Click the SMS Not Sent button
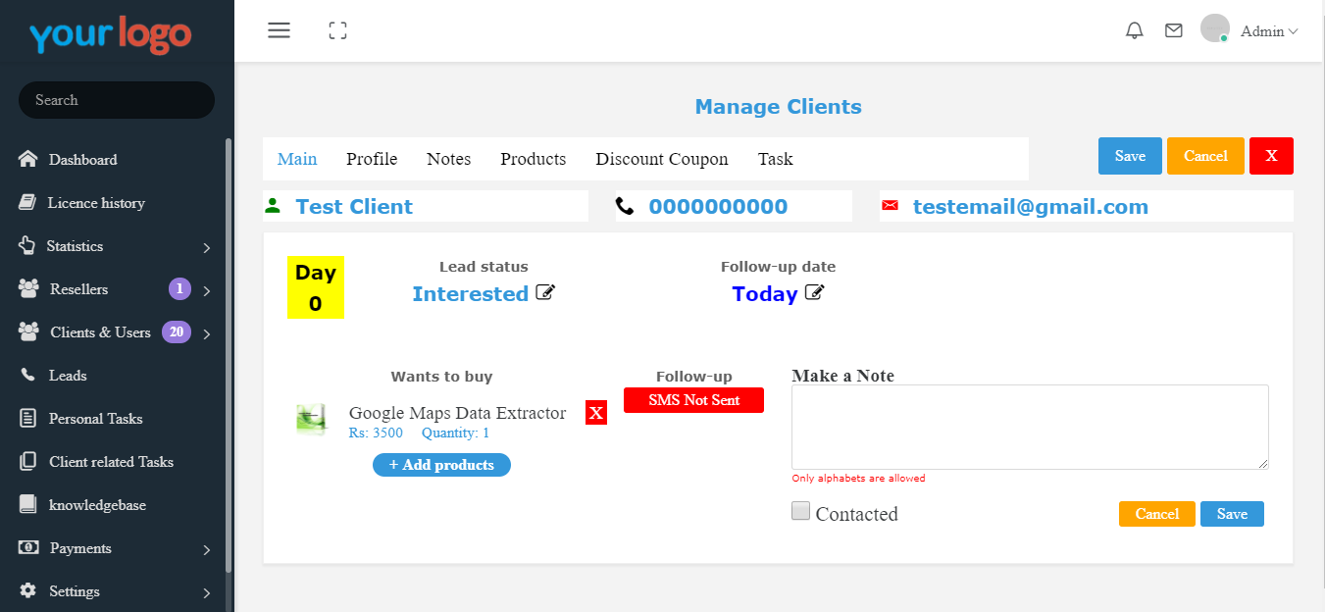This screenshot has width=1325, height=612. pyautogui.click(x=693, y=400)
